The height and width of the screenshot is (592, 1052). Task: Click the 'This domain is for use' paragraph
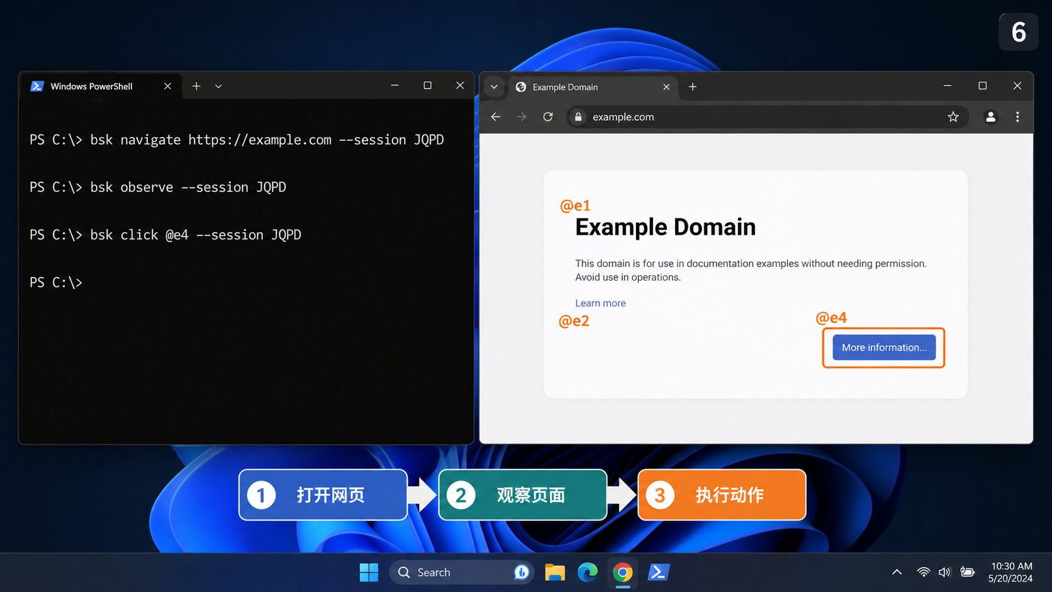751,271
